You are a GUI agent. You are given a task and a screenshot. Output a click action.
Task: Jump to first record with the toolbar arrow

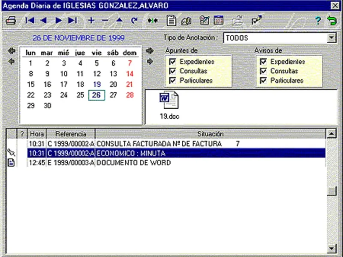(30, 21)
